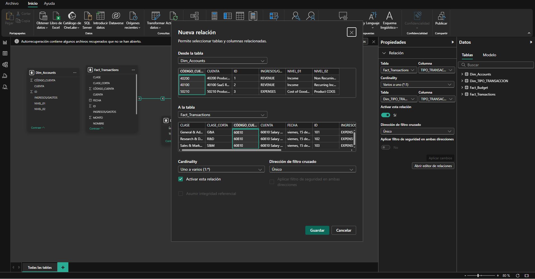This screenshot has width=535, height=279.
Task: Open A la tabla dropdown
Action: [x=222, y=115]
